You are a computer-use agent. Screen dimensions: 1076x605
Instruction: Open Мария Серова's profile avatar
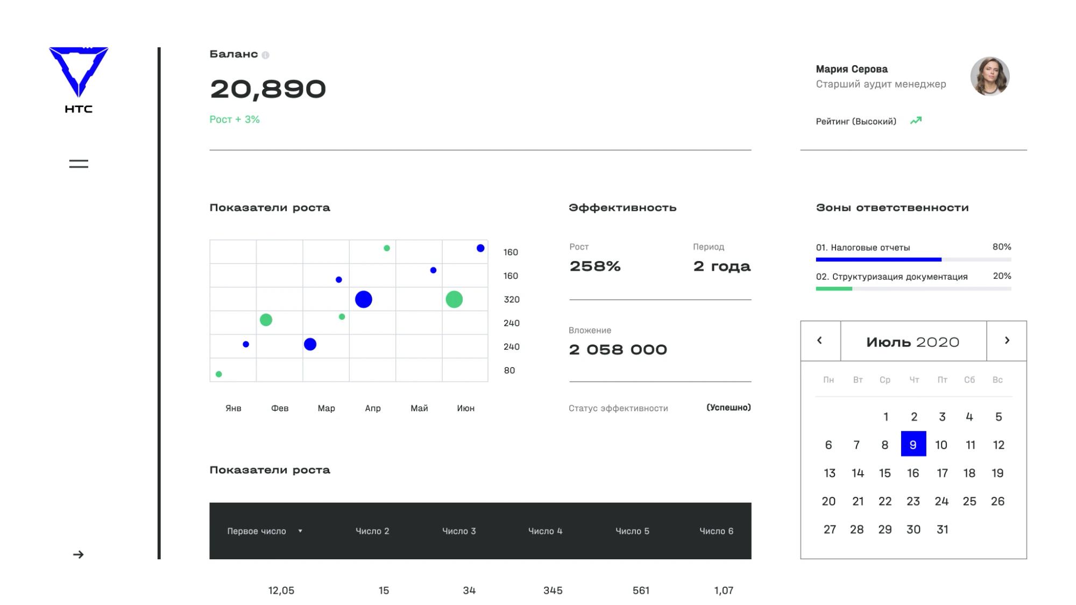click(x=990, y=76)
